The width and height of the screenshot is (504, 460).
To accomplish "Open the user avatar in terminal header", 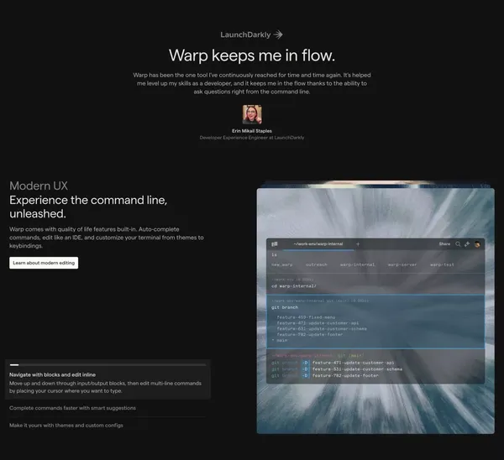I will point(477,244).
